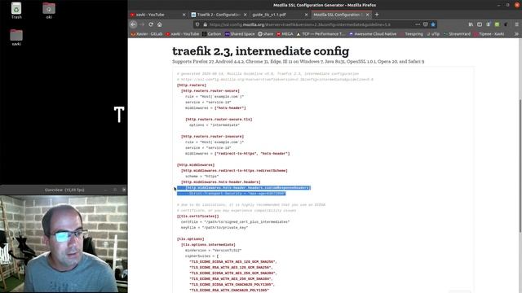Open the Firefox hamburger menu

pyautogui.click(x=516, y=24)
